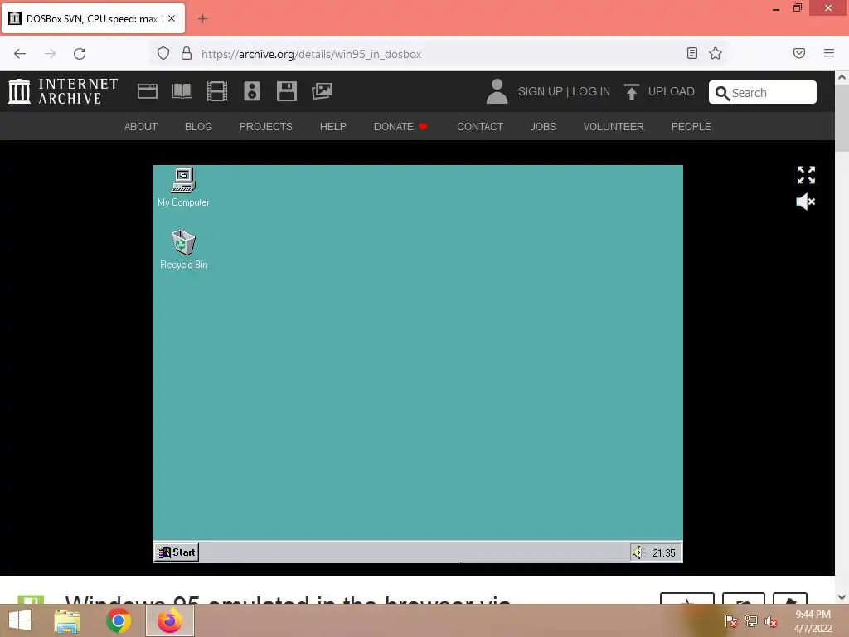Open the Software floppy disk icon

click(286, 91)
